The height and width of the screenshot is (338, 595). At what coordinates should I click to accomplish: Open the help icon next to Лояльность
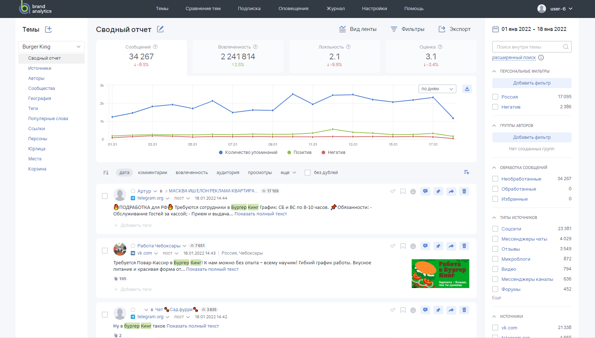pyautogui.click(x=348, y=47)
